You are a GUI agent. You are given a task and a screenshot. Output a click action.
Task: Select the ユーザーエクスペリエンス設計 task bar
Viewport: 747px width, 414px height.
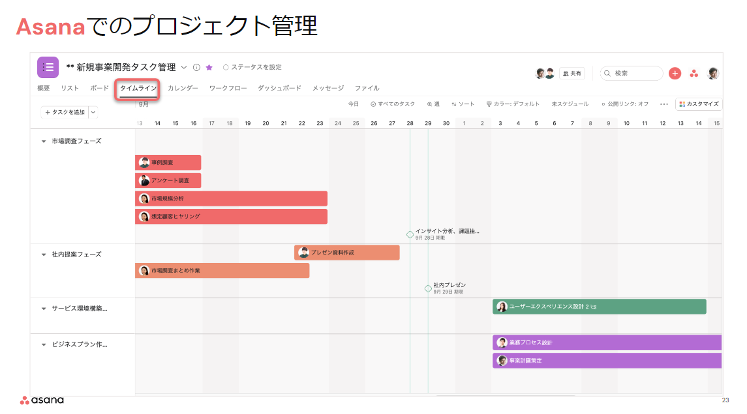600,307
